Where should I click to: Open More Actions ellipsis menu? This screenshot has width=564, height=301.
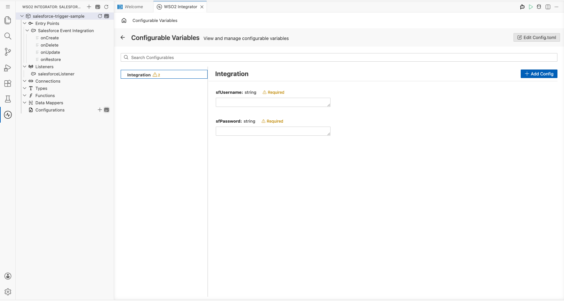coord(556,7)
